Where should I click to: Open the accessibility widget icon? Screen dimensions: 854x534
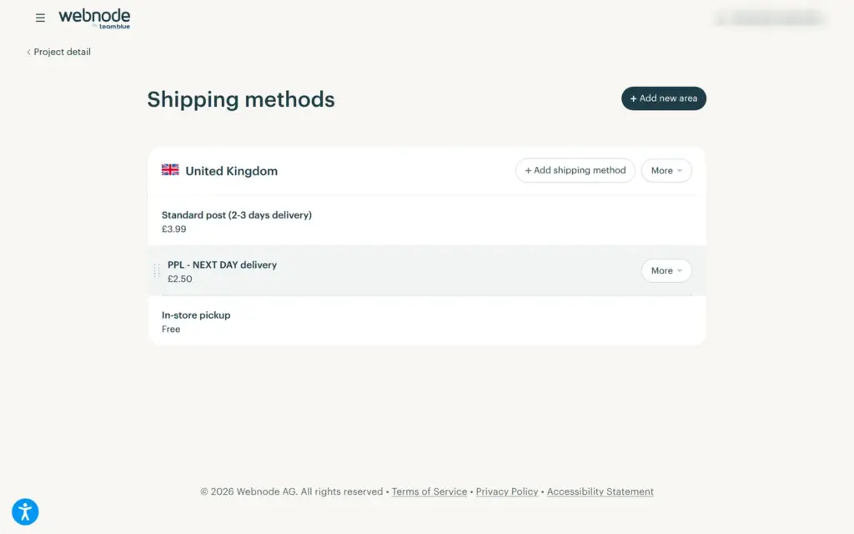[25, 511]
